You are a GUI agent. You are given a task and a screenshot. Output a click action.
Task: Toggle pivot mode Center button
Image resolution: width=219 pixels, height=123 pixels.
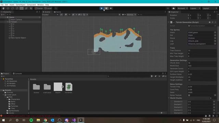[39, 8]
